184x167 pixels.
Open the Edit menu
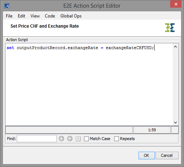point(21,16)
